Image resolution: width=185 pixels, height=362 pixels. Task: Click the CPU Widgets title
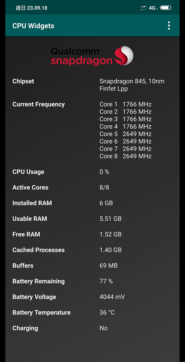pos(33,26)
